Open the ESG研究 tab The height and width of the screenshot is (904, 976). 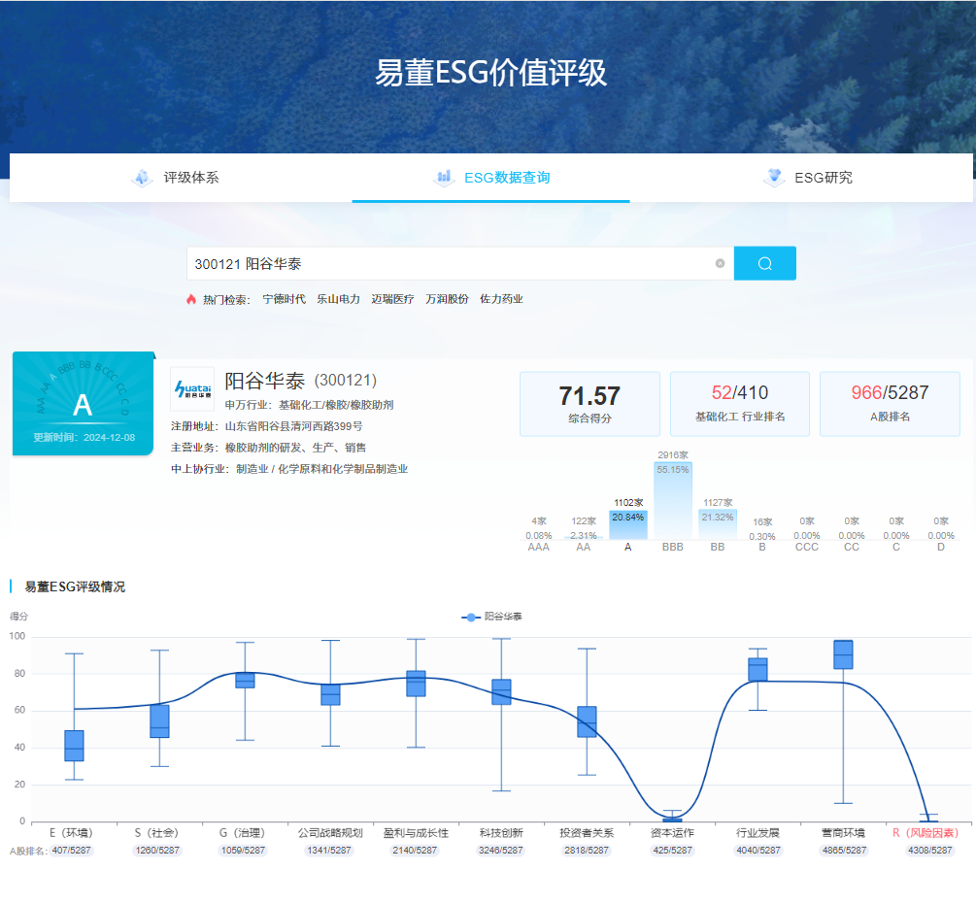pyautogui.click(x=808, y=178)
